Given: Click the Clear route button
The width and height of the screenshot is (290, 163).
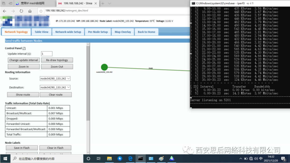Looking at the screenshot, I should coord(56,95).
